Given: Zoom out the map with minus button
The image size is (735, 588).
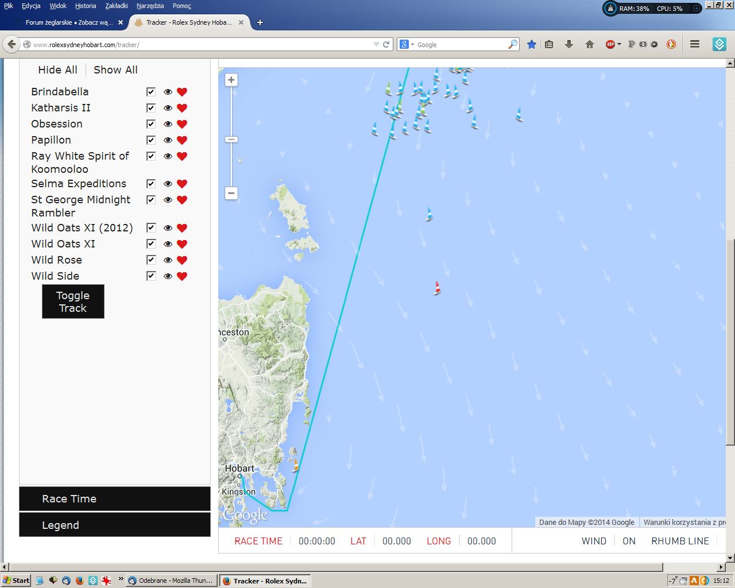Looking at the screenshot, I should 231,193.
